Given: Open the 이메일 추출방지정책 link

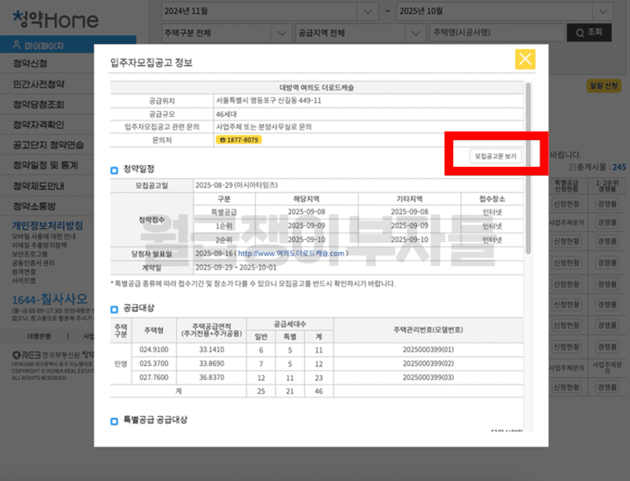Looking at the screenshot, I should (x=39, y=245).
